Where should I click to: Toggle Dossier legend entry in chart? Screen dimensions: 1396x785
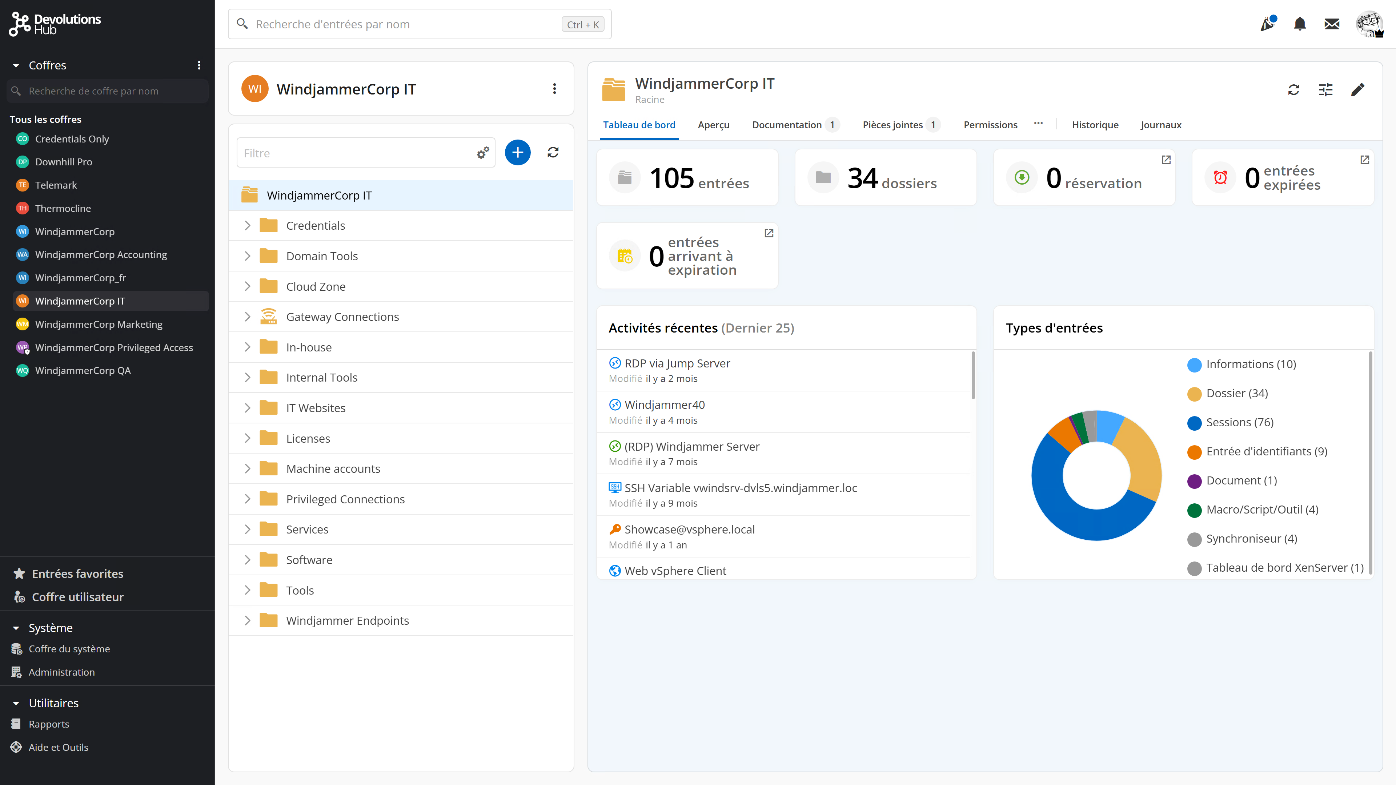[1237, 393]
